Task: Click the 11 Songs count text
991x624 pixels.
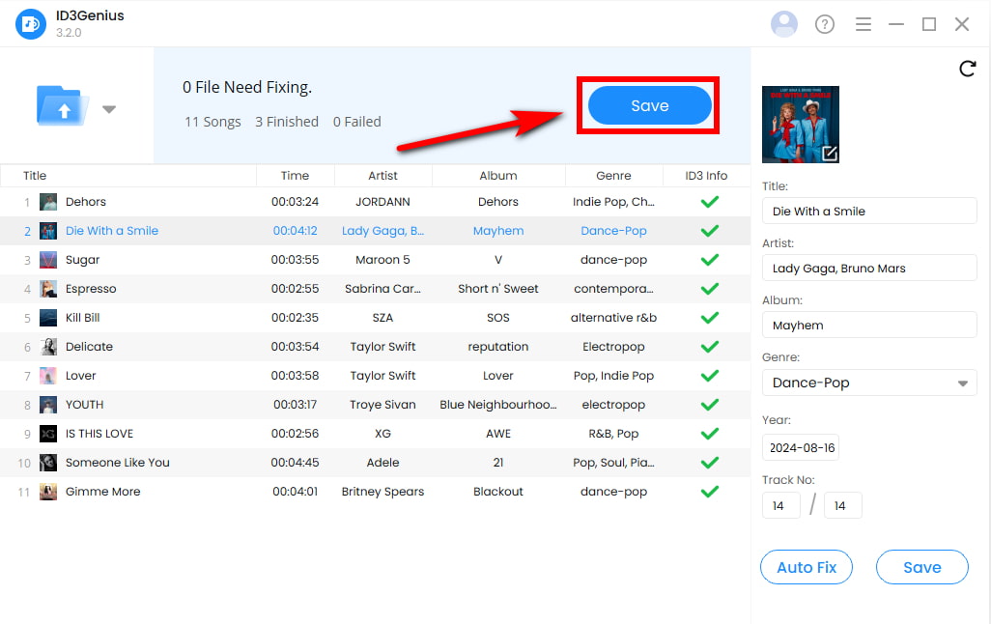Action: (x=212, y=122)
